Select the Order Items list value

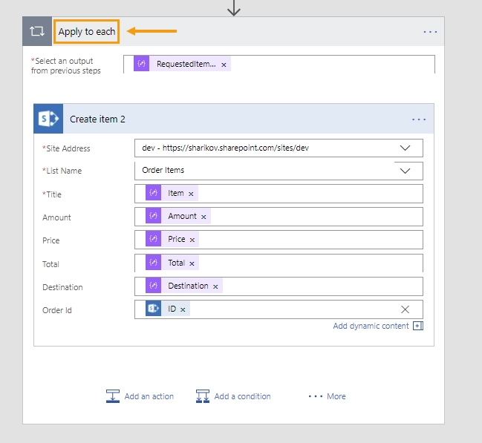[x=163, y=170]
